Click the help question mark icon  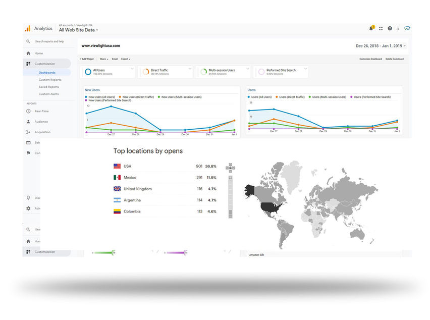click(x=390, y=28)
